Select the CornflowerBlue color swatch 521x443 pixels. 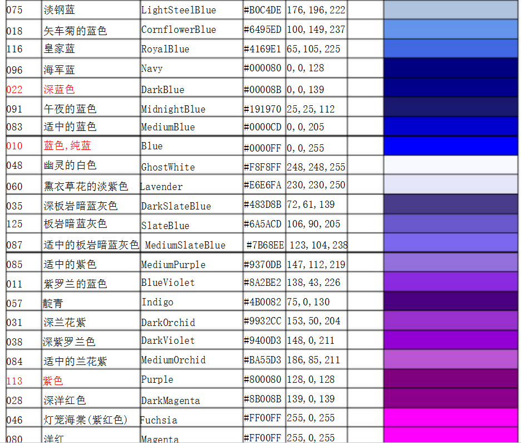click(x=451, y=30)
